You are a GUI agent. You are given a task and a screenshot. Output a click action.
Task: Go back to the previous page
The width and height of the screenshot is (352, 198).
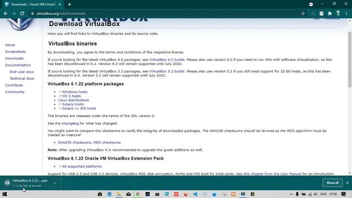(x=5, y=13)
